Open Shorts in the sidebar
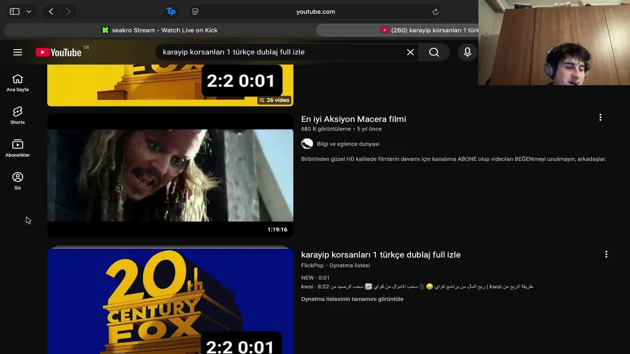Screen dimensions: 630x354 (18, 116)
